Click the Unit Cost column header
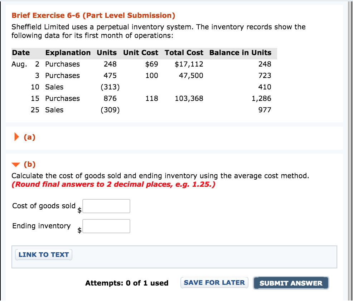 click(x=141, y=53)
